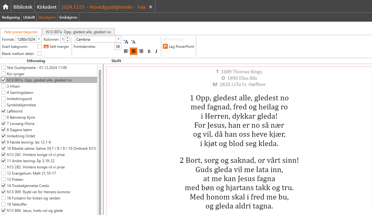Close the 2024.12.01 Hovedgudstjeneste tab
372x215 pixels.
[151, 7]
